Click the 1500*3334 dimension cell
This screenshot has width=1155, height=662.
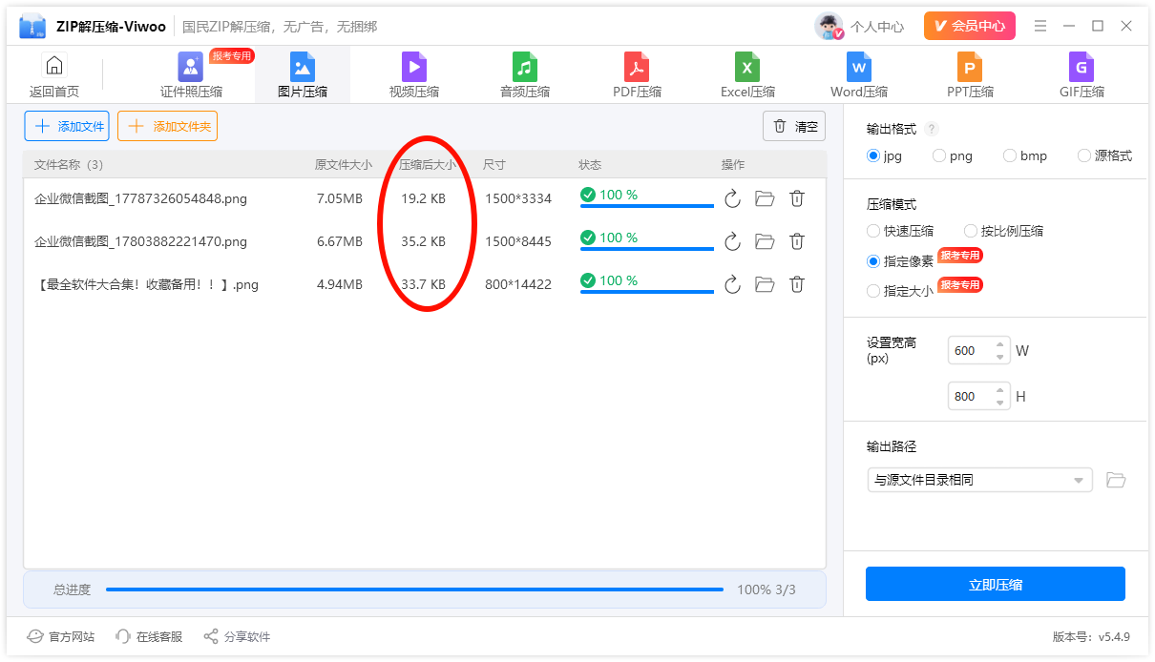tap(518, 198)
